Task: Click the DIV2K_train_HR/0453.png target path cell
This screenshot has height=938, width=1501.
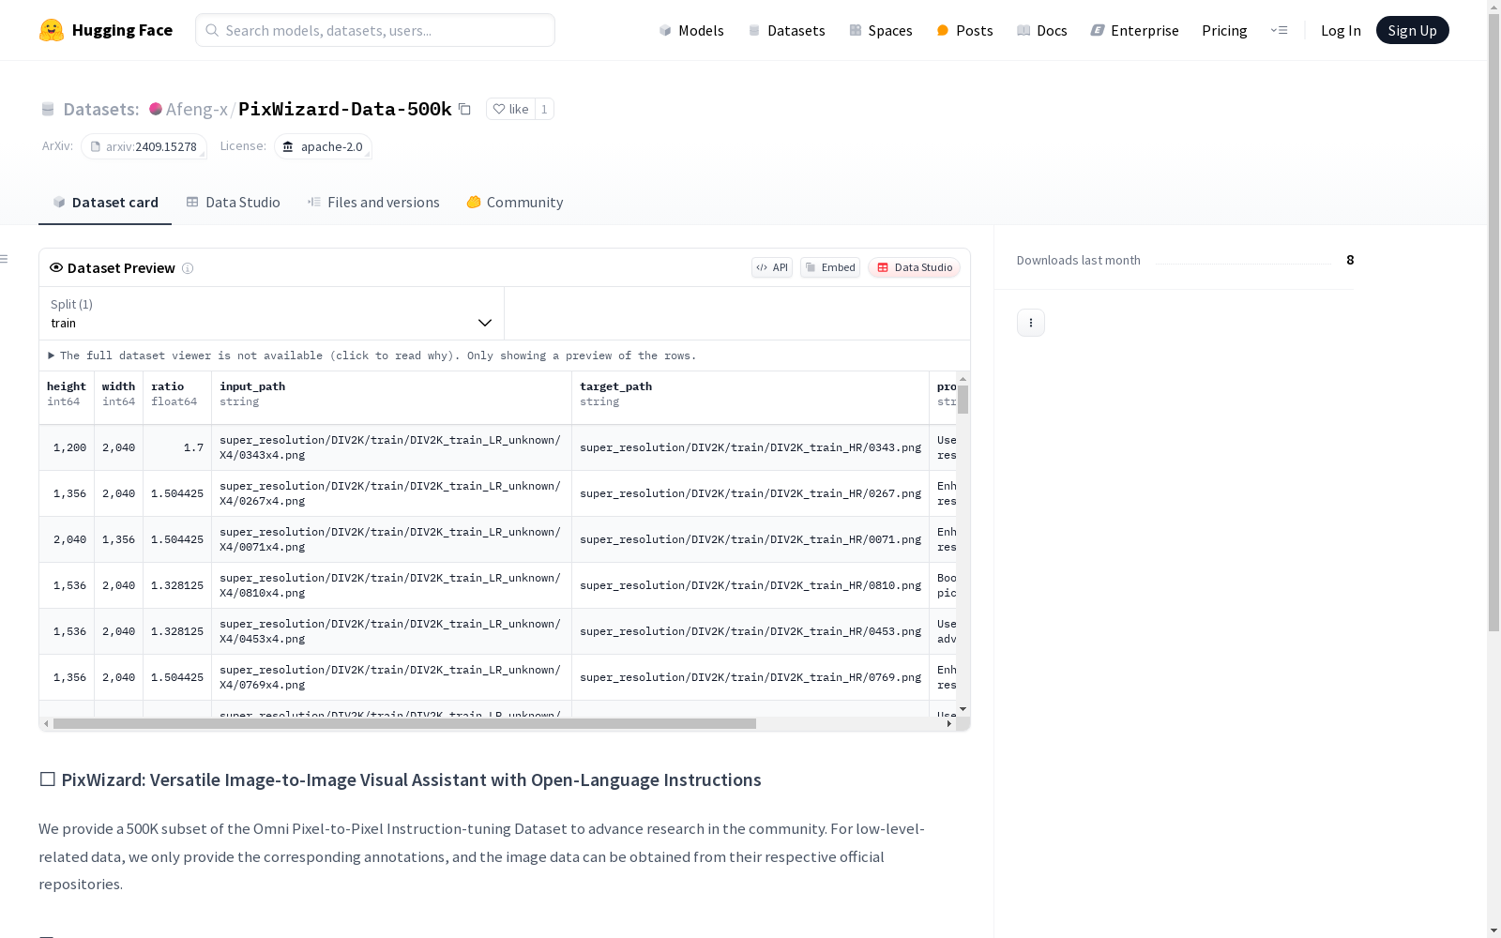Action: 750,631
